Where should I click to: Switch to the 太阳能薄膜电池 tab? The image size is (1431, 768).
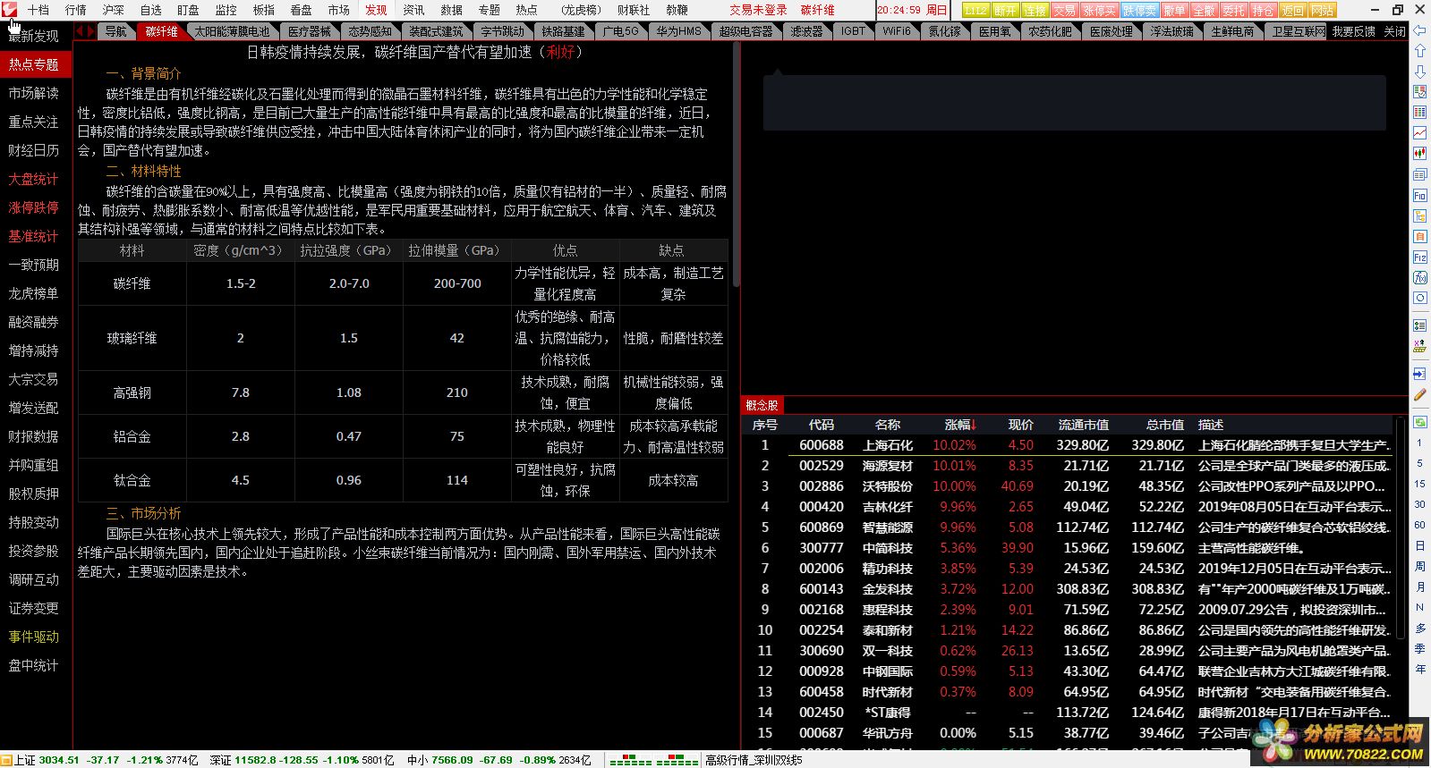pyautogui.click(x=232, y=30)
